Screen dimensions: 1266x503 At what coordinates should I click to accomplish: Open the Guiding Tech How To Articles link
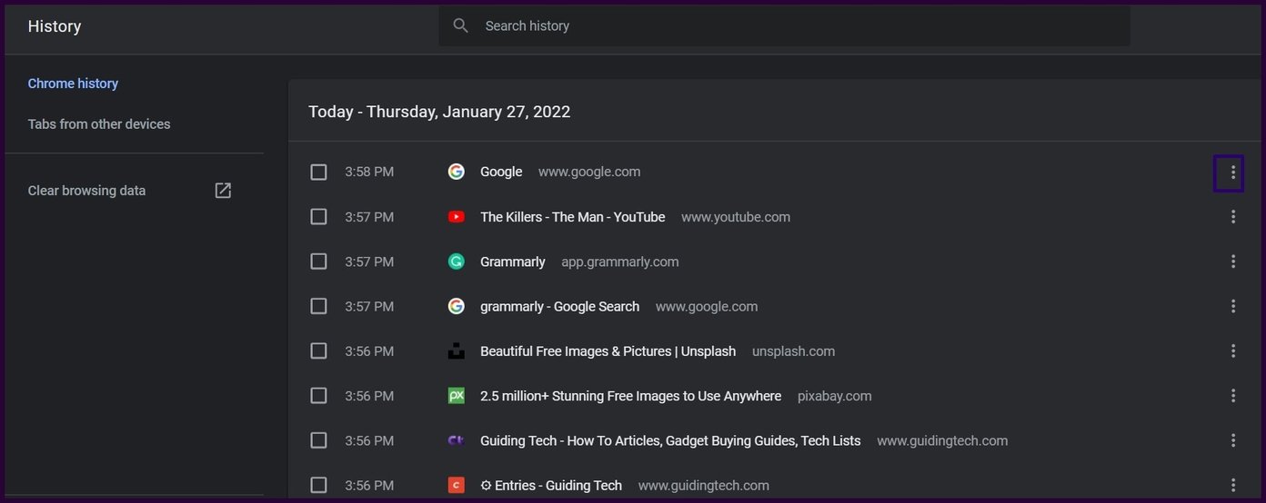[x=670, y=440]
